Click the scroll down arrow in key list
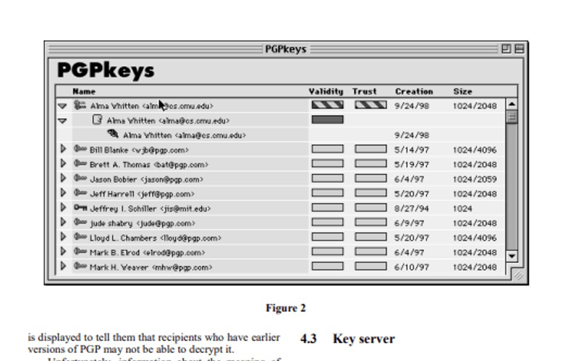 coord(512,256)
